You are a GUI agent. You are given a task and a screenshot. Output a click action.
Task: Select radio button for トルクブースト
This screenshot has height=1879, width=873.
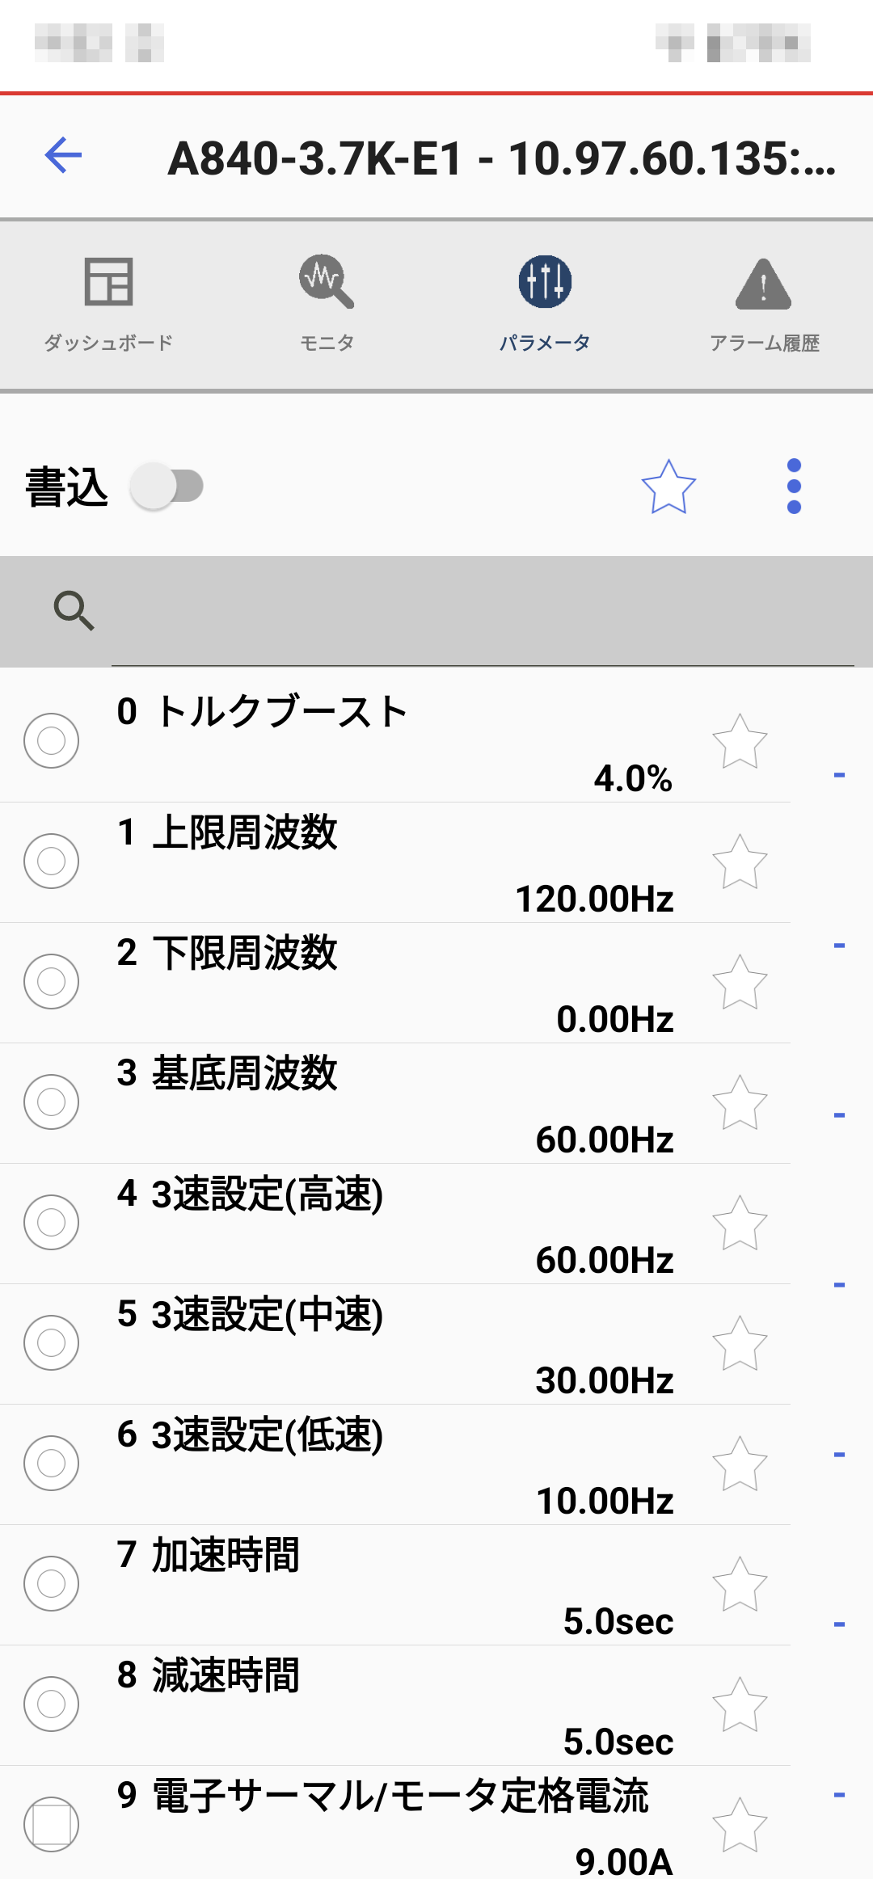pyautogui.click(x=51, y=740)
